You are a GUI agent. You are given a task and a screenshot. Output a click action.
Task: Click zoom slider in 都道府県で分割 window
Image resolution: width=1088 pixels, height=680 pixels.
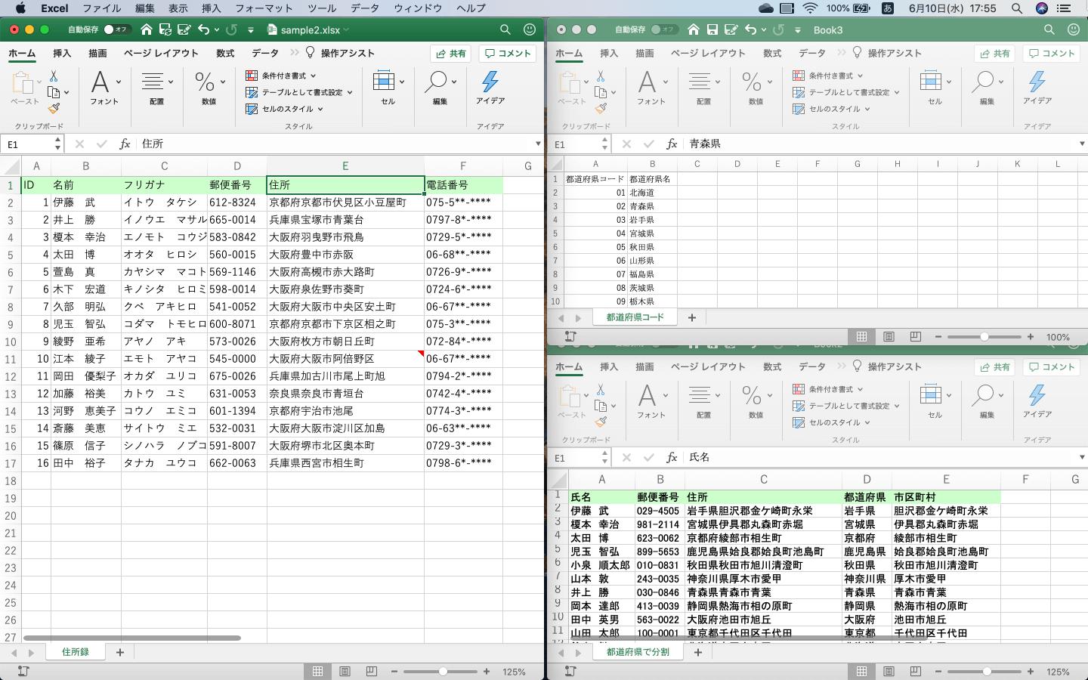986,671
